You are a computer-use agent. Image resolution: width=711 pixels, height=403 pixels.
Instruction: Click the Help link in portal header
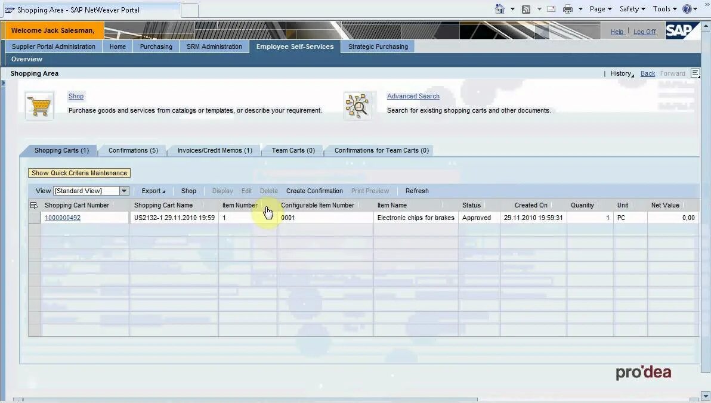click(617, 32)
